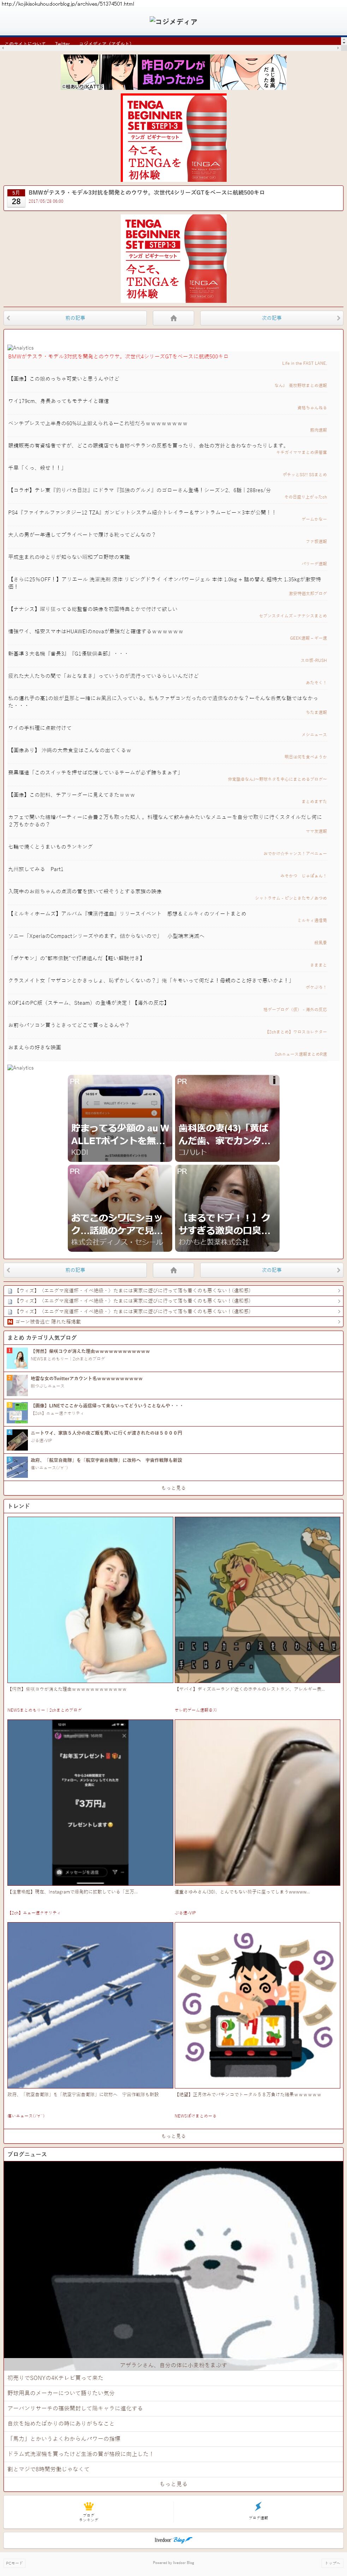
Task: Go to bottom 次の記事 next article button
Action: tap(271, 1270)
